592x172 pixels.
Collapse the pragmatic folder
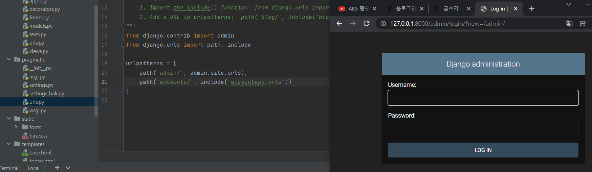(9, 59)
